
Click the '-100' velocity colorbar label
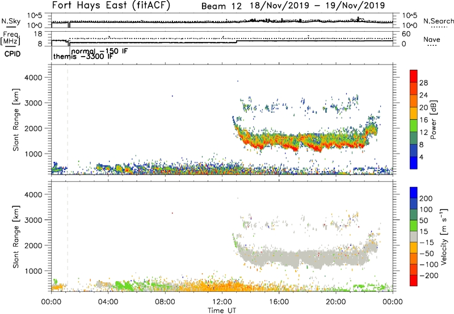pyautogui.click(x=428, y=265)
